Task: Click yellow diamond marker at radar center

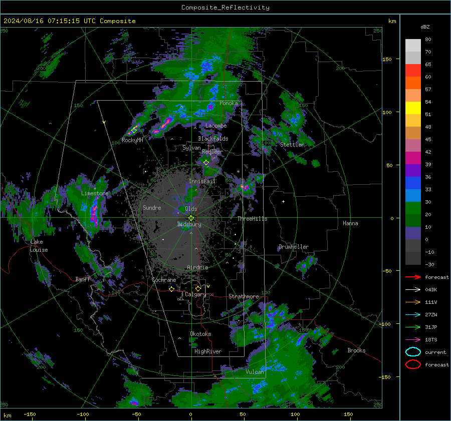Action: [191, 218]
